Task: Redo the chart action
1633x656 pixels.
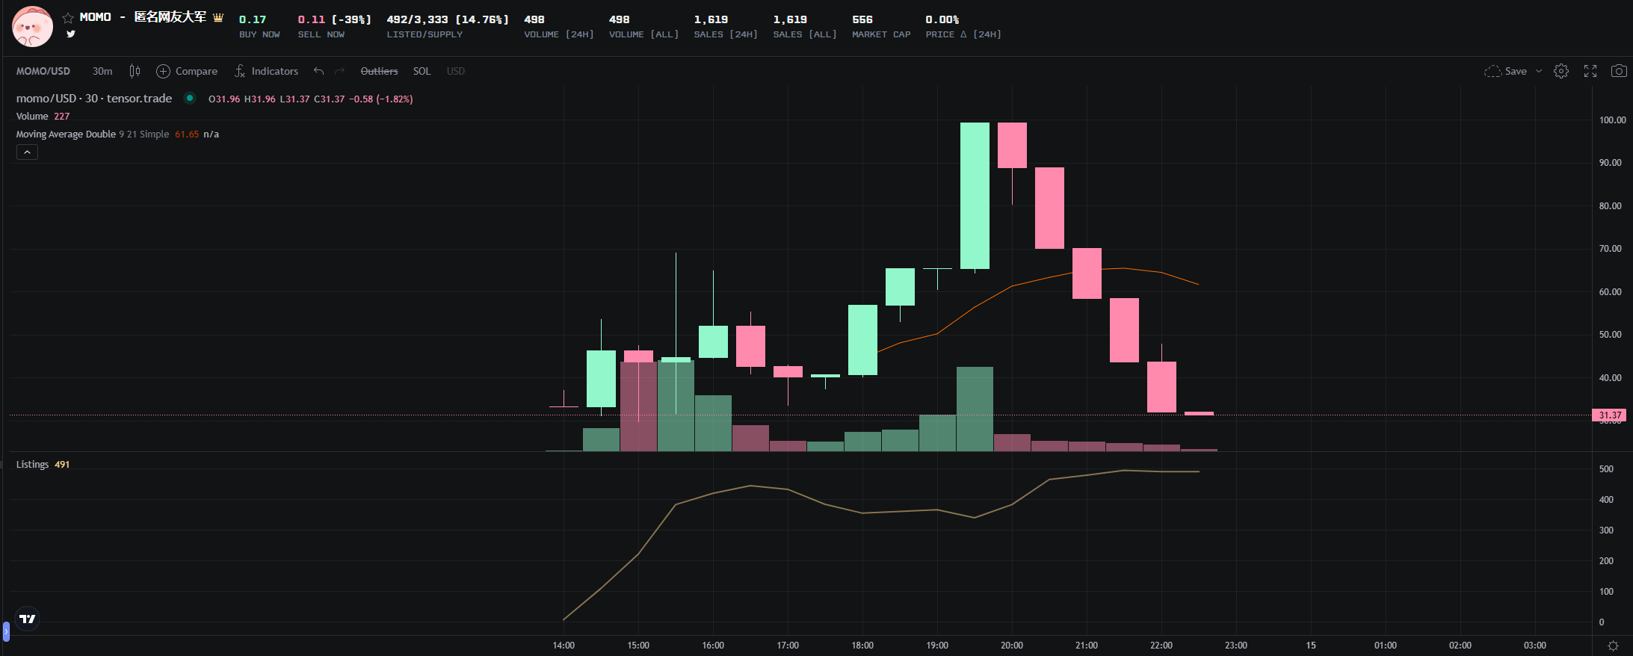Action: tap(340, 71)
